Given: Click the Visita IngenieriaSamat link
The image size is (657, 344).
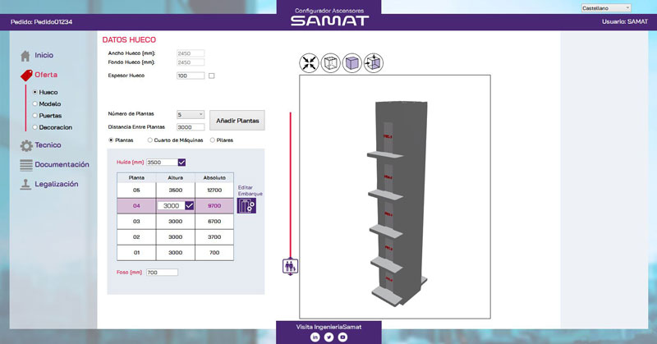Looking at the screenshot, I should pyautogui.click(x=329, y=327).
